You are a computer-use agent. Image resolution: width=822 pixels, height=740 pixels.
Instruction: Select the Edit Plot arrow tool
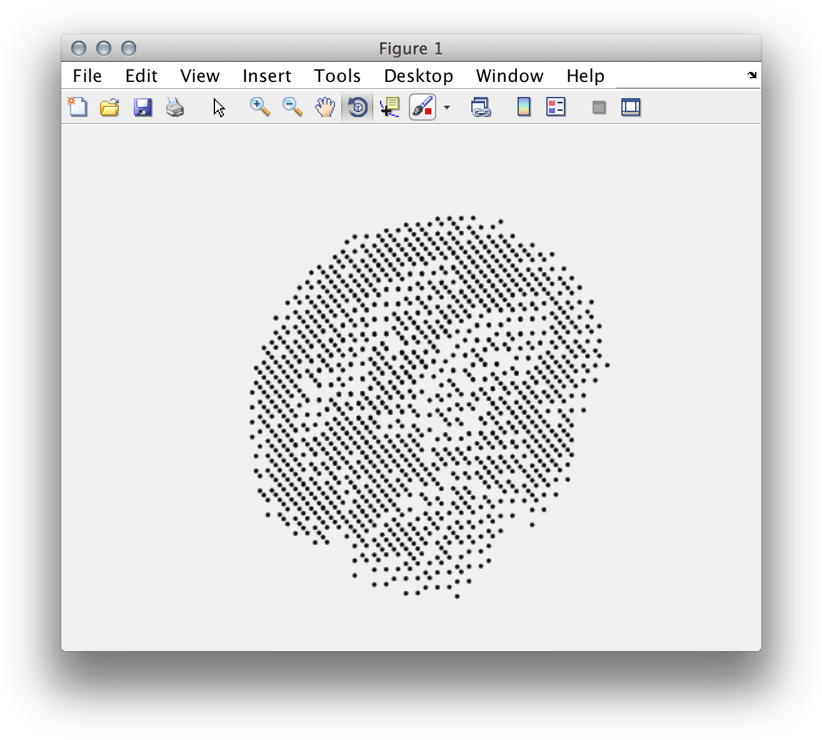point(219,108)
